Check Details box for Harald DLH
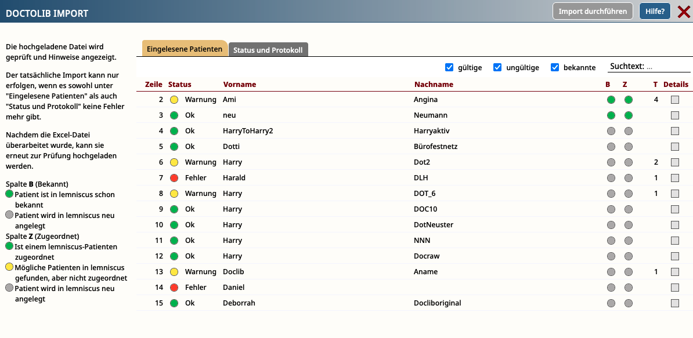 675,178
